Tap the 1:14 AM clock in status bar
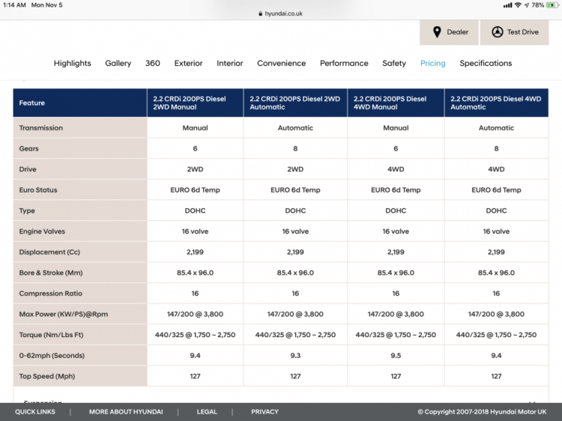This screenshot has height=421, width=562. (x=14, y=5)
